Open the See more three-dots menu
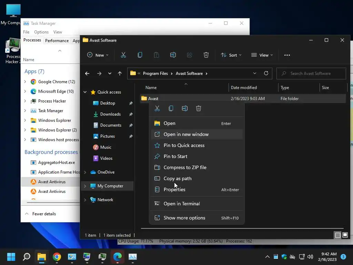 click(287, 55)
